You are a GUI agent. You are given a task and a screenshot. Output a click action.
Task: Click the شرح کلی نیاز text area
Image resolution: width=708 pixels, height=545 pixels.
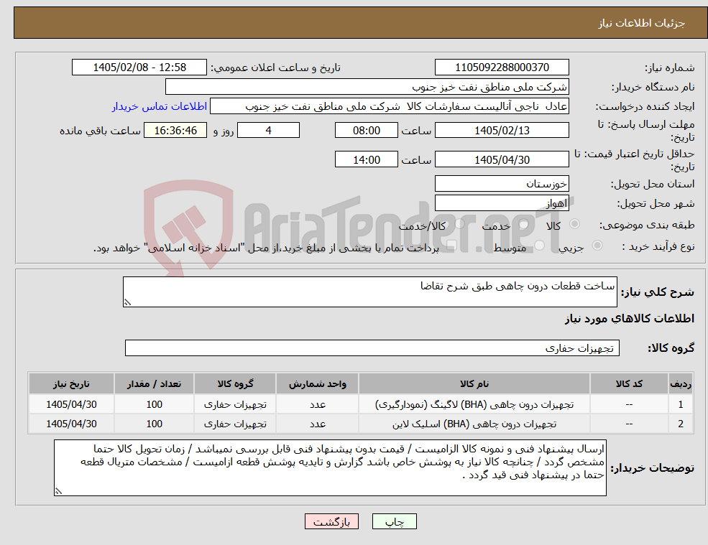[x=369, y=292]
